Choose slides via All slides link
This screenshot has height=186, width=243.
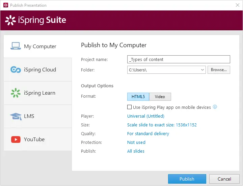(136, 151)
